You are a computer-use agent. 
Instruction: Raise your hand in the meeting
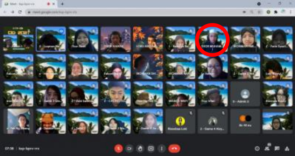point(140,148)
